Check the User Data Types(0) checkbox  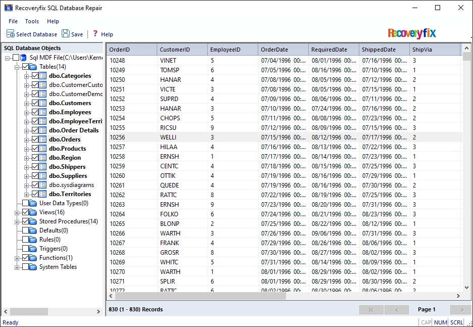(x=26, y=203)
